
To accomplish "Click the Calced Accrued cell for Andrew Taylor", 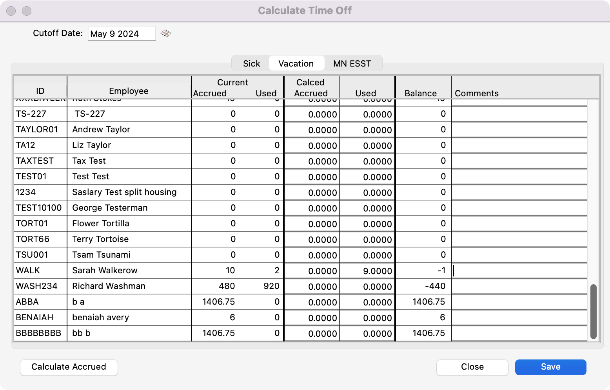I will tap(312, 130).
